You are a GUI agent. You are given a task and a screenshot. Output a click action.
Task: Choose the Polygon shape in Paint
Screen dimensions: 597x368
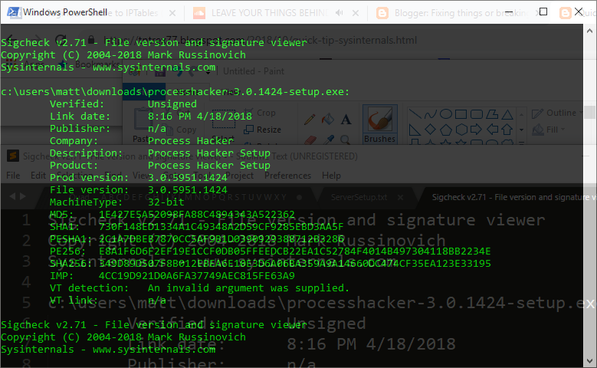[x=492, y=114]
